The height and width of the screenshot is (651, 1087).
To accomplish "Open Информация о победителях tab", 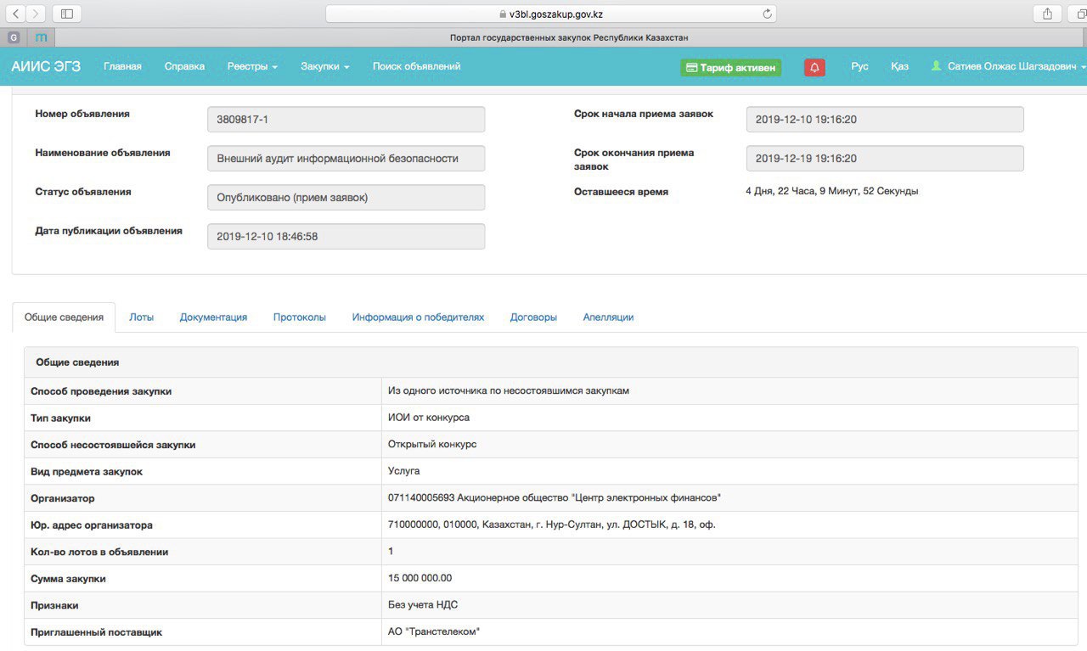I will pos(418,317).
